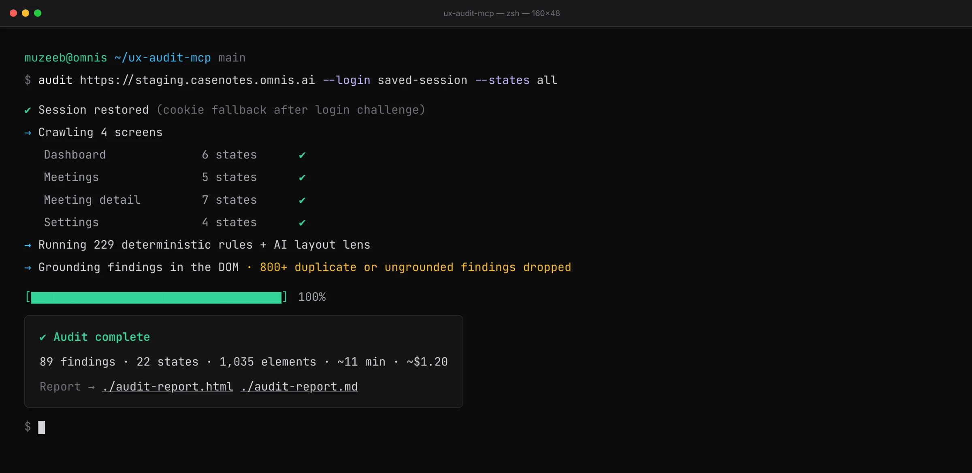The width and height of the screenshot is (972, 473).
Task: Click the checkmark in the Meetings row
Action: pyautogui.click(x=302, y=178)
